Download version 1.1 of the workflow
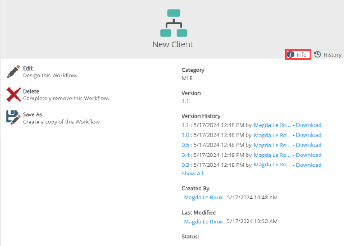Image resolution: width=344 pixels, height=246 pixels. (309, 125)
